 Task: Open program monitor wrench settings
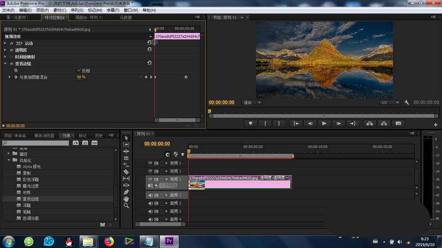pyautogui.click(x=407, y=102)
